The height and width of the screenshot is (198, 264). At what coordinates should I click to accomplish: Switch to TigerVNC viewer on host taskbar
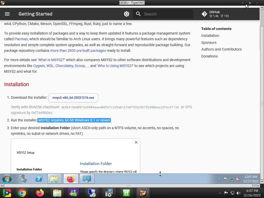(x=143, y=193)
